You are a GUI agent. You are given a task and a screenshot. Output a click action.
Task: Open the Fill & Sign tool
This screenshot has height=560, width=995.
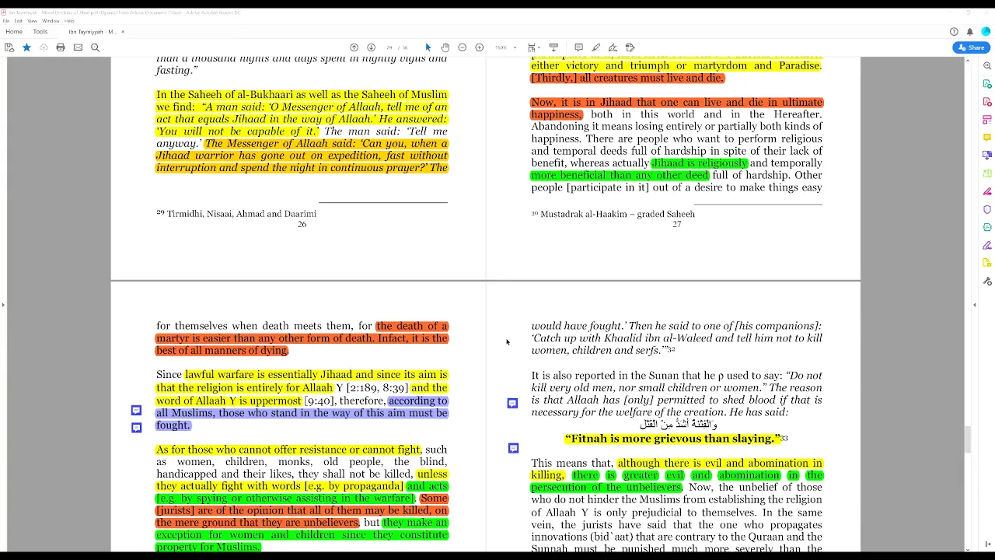987,245
